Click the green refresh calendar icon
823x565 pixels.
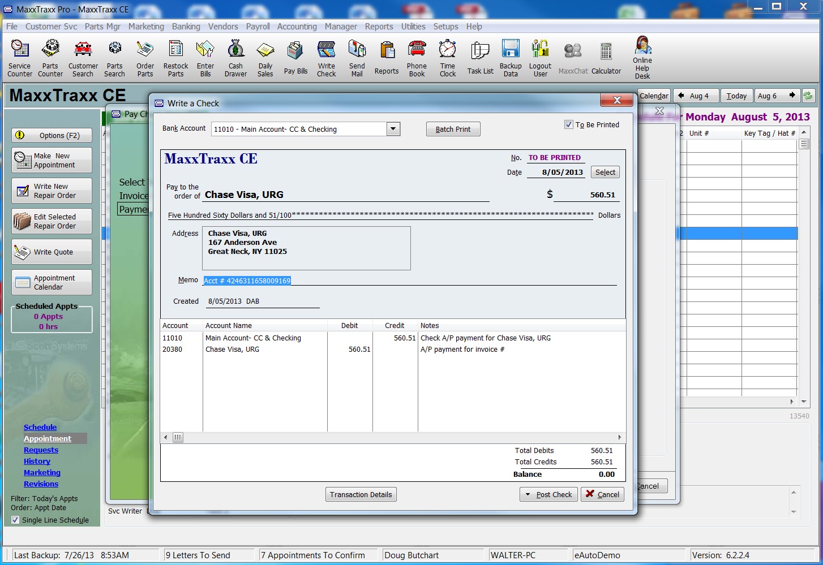(808, 96)
